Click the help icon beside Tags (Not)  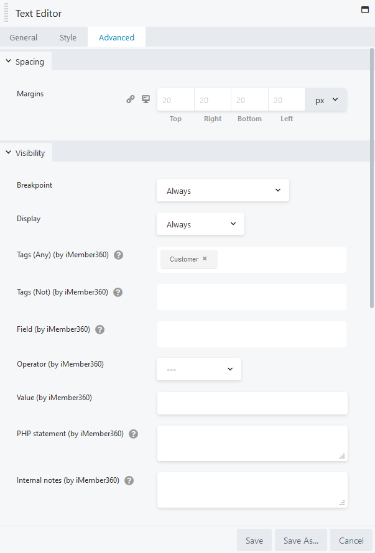118,292
